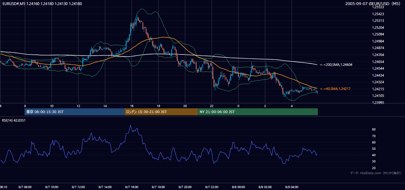
Task: Click RSI scale level 20 on right axis
Action: 374,168
